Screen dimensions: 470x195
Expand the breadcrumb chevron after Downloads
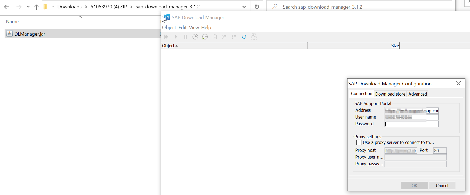click(86, 7)
